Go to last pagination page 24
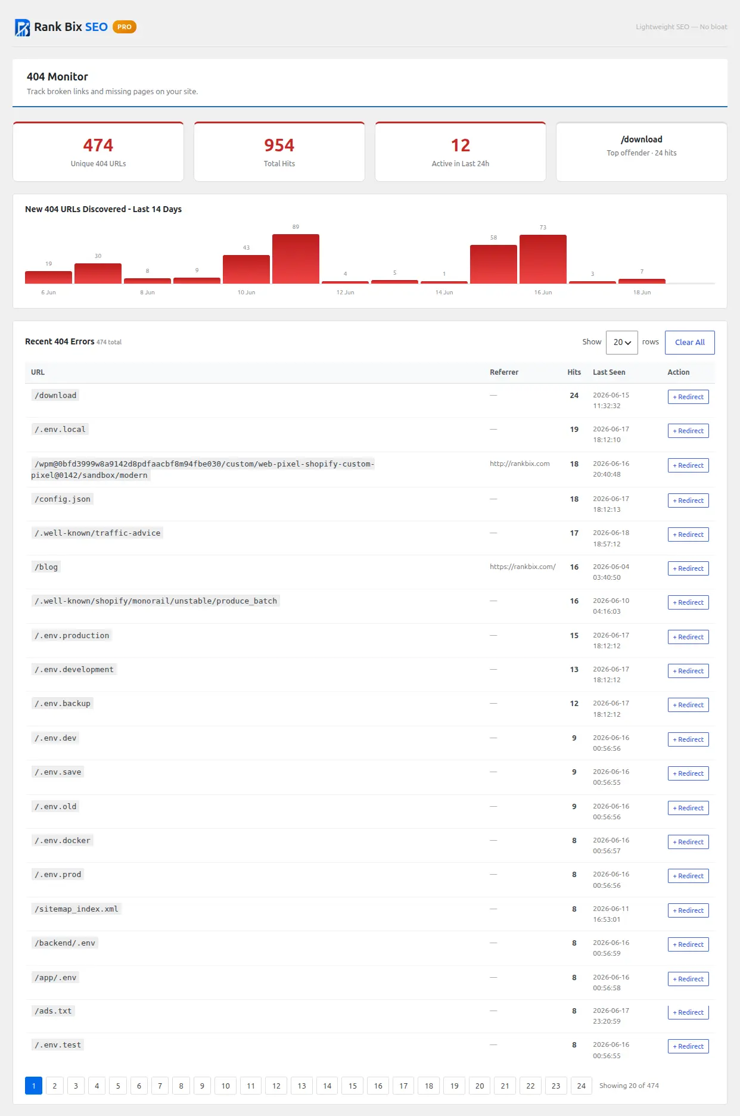740x1116 pixels. [582, 1086]
